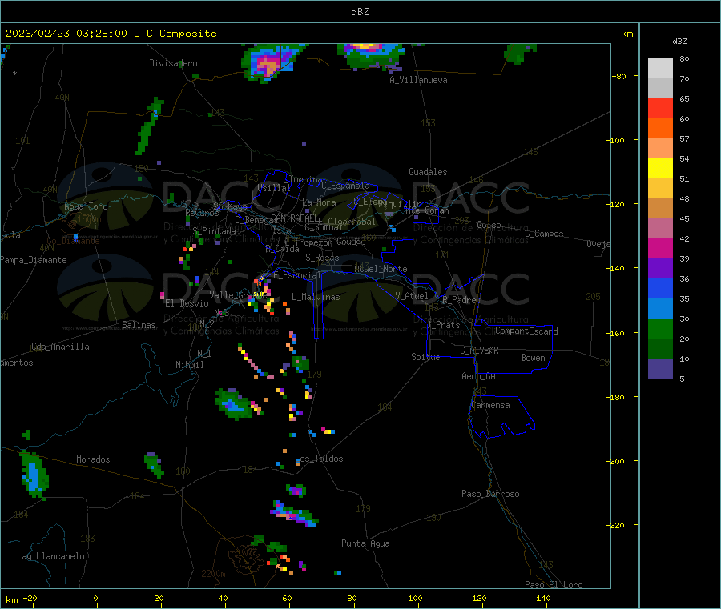Click the Cda_Amarilla place label
Viewport: 721px width, 609px height.
pos(60,347)
